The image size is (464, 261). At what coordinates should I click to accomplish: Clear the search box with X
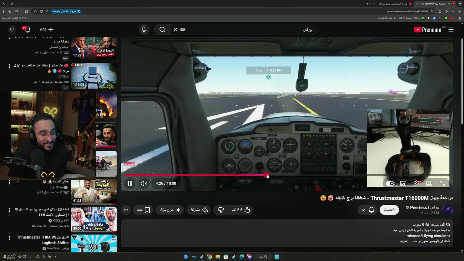click(175, 30)
